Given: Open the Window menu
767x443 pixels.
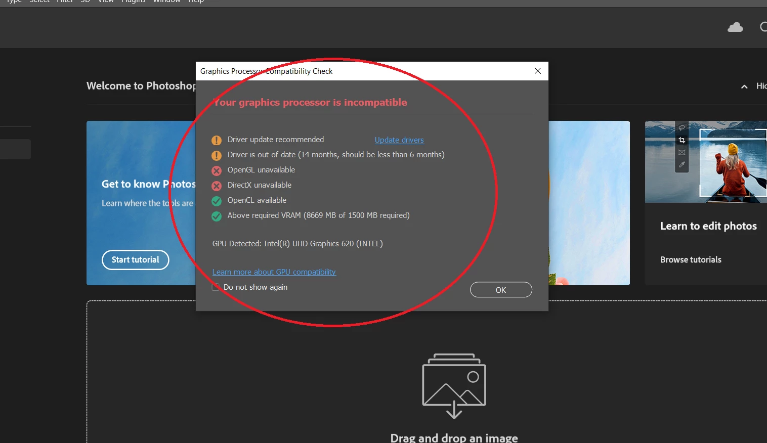Looking at the screenshot, I should coord(166,2).
